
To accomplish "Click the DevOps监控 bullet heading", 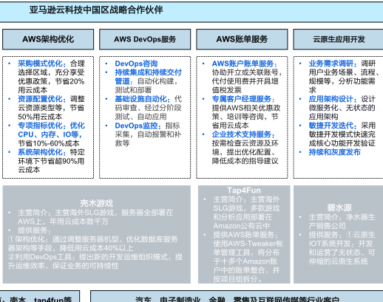I will click(138, 126).
